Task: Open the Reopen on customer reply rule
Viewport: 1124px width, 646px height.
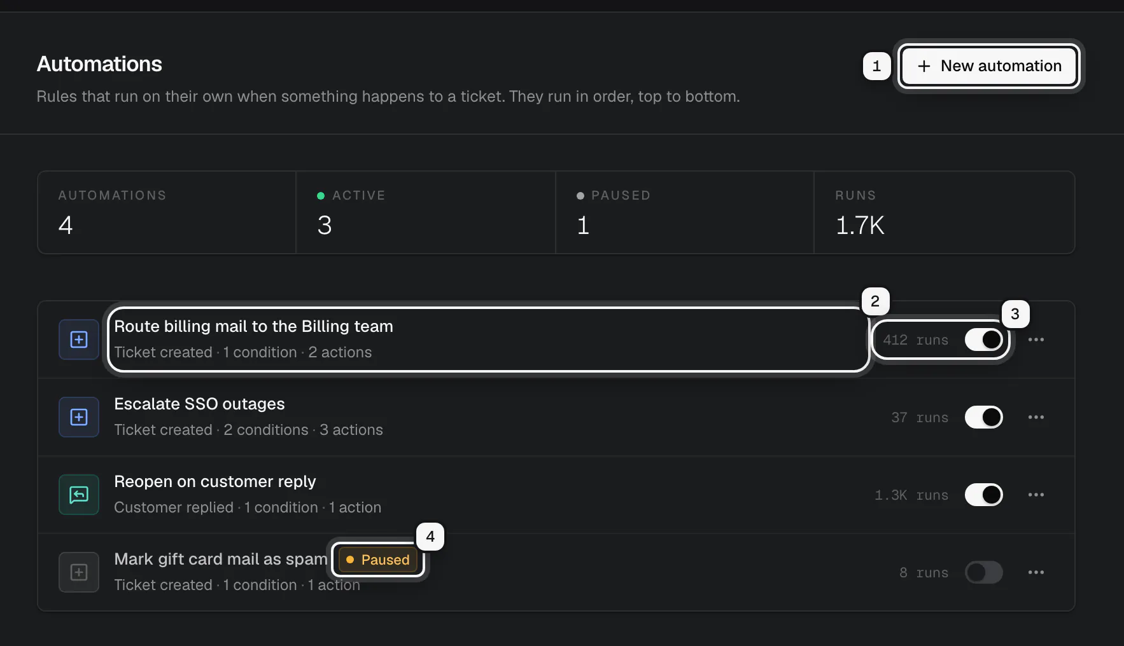Action: pyautogui.click(x=248, y=495)
